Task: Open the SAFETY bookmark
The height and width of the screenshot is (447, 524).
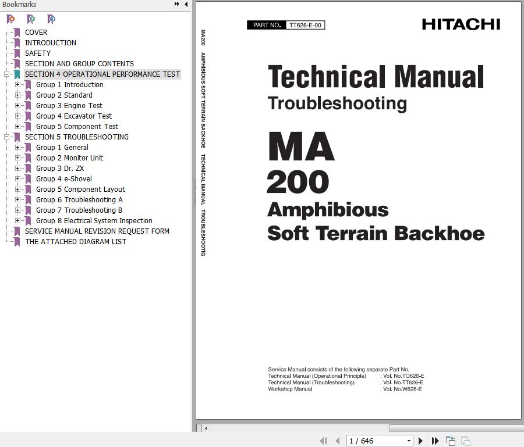Action: [x=38, y=53]
